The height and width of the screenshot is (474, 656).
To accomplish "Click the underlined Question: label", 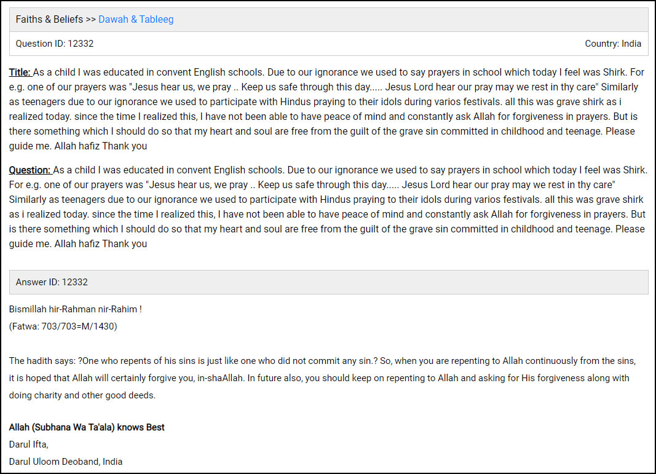I will coord(30,170).
